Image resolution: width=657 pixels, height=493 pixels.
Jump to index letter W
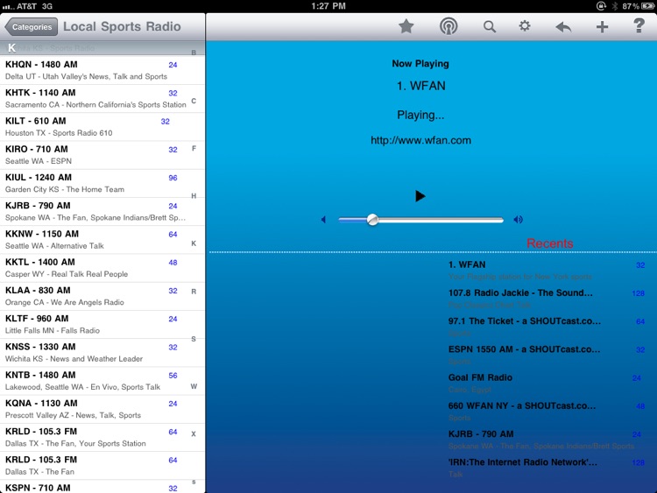click(194, 386)
